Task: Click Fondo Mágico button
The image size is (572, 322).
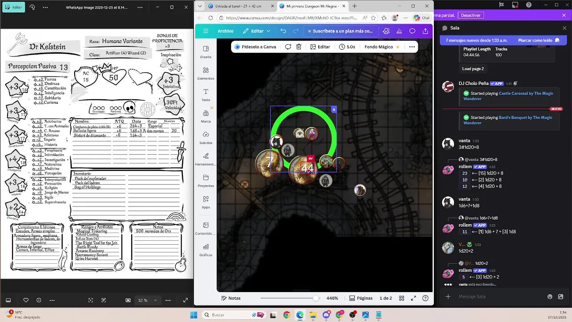Action: coord(382,47)
